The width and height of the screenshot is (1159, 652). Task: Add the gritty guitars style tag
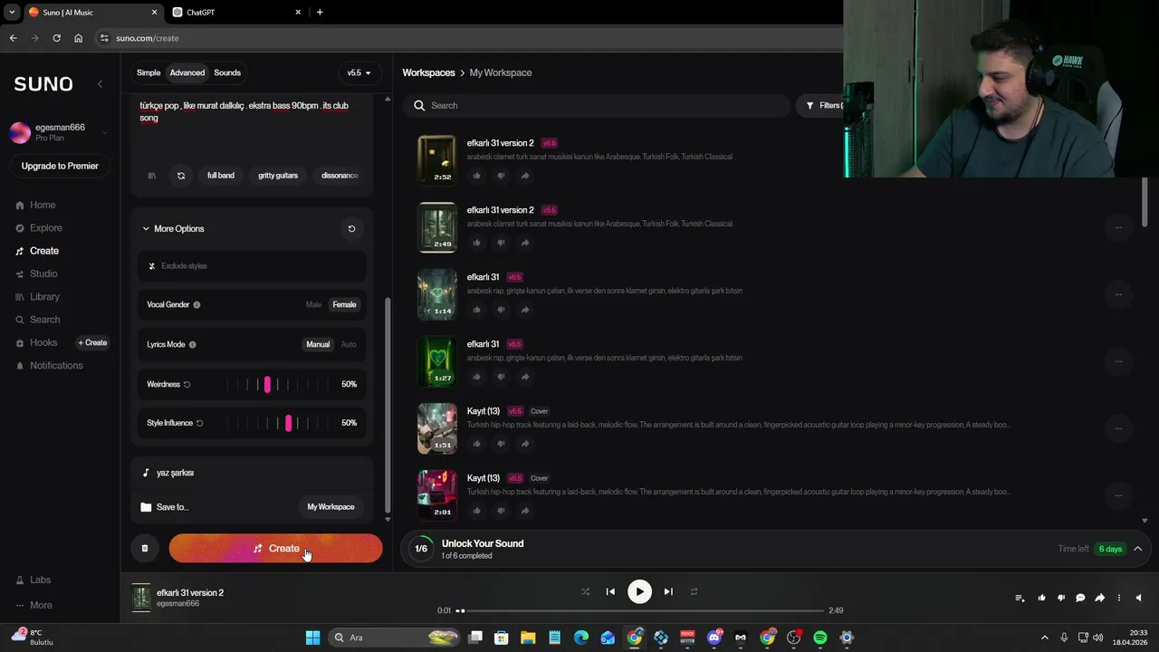point(278,176)
